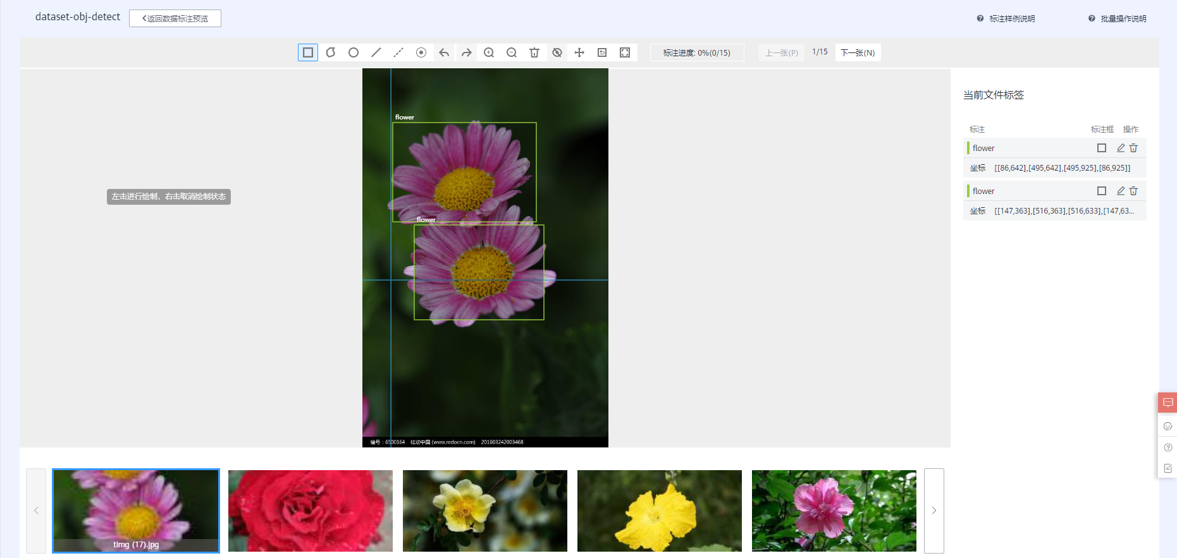Select the point marker tool
Screen dimensions: 1177x558
[421, 52]
